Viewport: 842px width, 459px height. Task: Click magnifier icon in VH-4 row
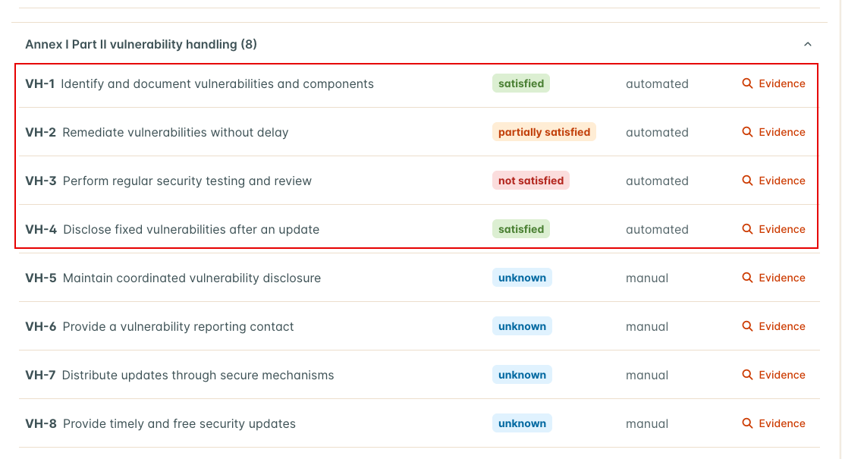(747, 229)
